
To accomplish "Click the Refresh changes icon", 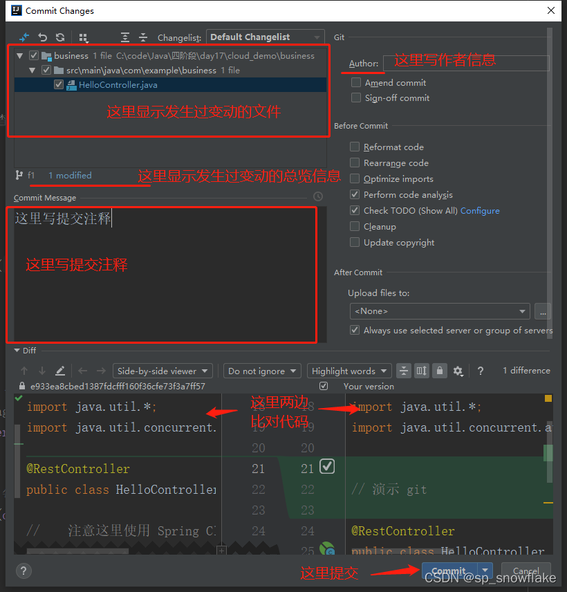I will click(60, 37).
